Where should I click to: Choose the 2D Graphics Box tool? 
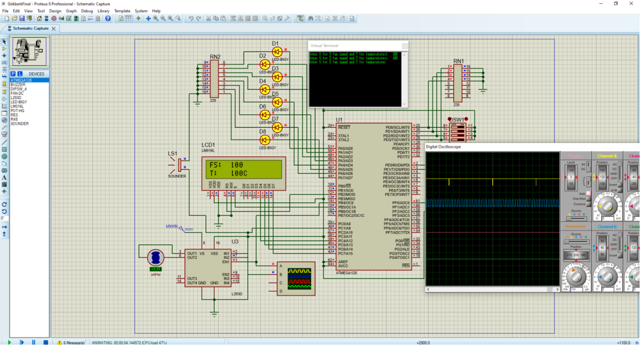[4, 149]
